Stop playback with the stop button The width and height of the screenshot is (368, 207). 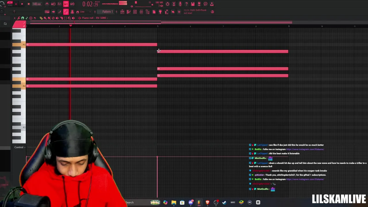[22, 4]
